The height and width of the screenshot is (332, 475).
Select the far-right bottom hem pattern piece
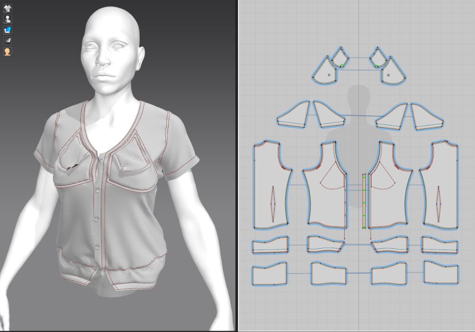coord(441,273)
